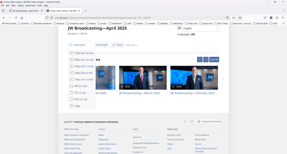Open the Firefox home page icon

coord(22,18)
